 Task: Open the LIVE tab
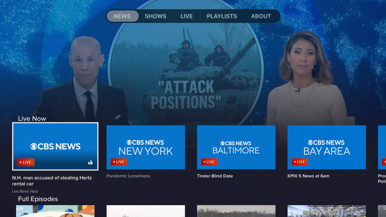pyautogui.click(x=186, y=16)
